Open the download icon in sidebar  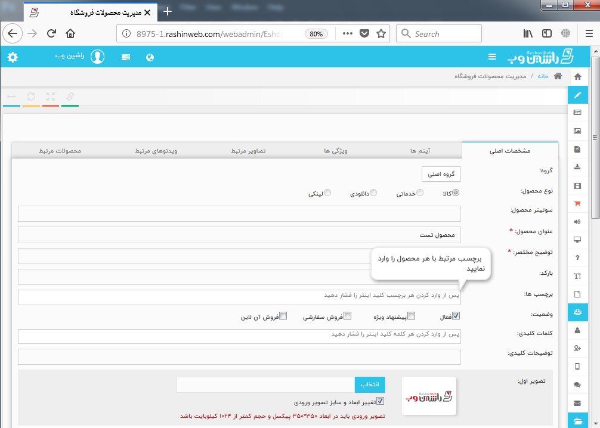click(577, 167)
